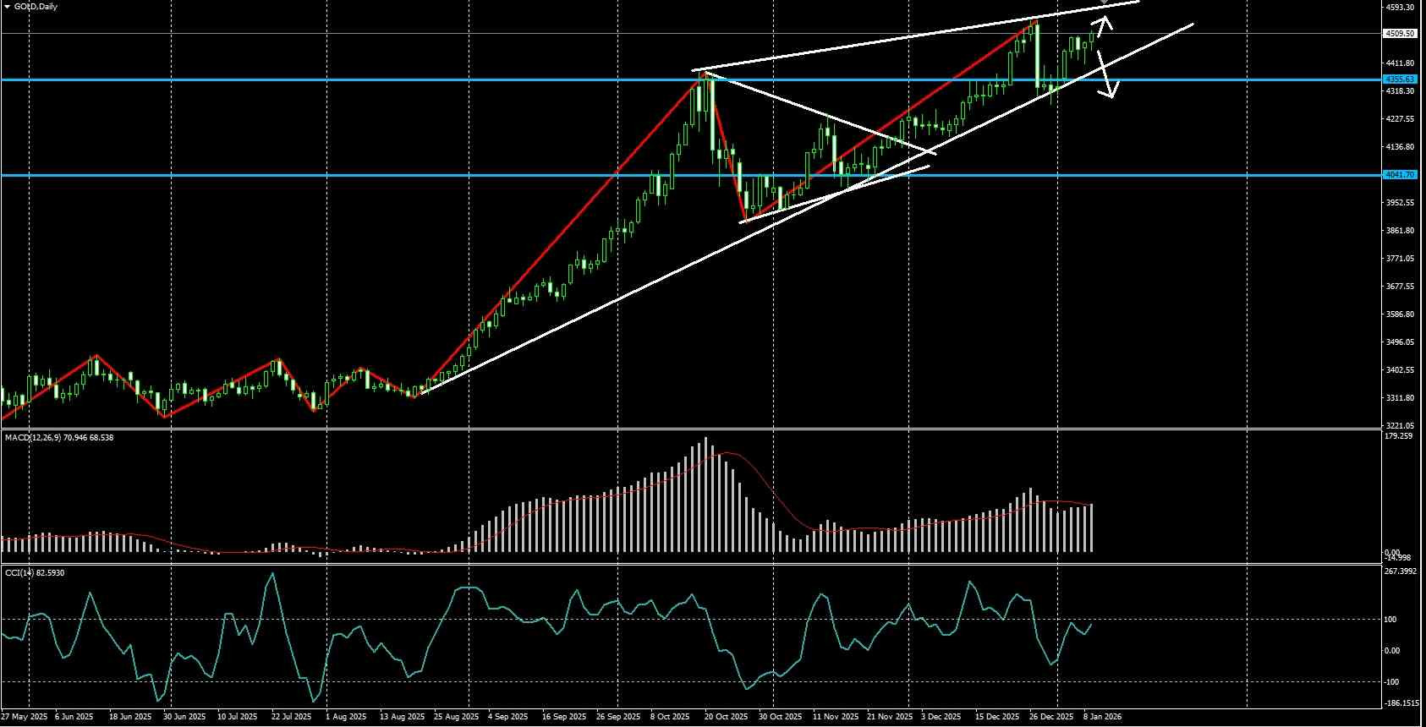The image size is (1426, 727).
Task: Click the red MACD signal line peak
Action: click(727, 454)
